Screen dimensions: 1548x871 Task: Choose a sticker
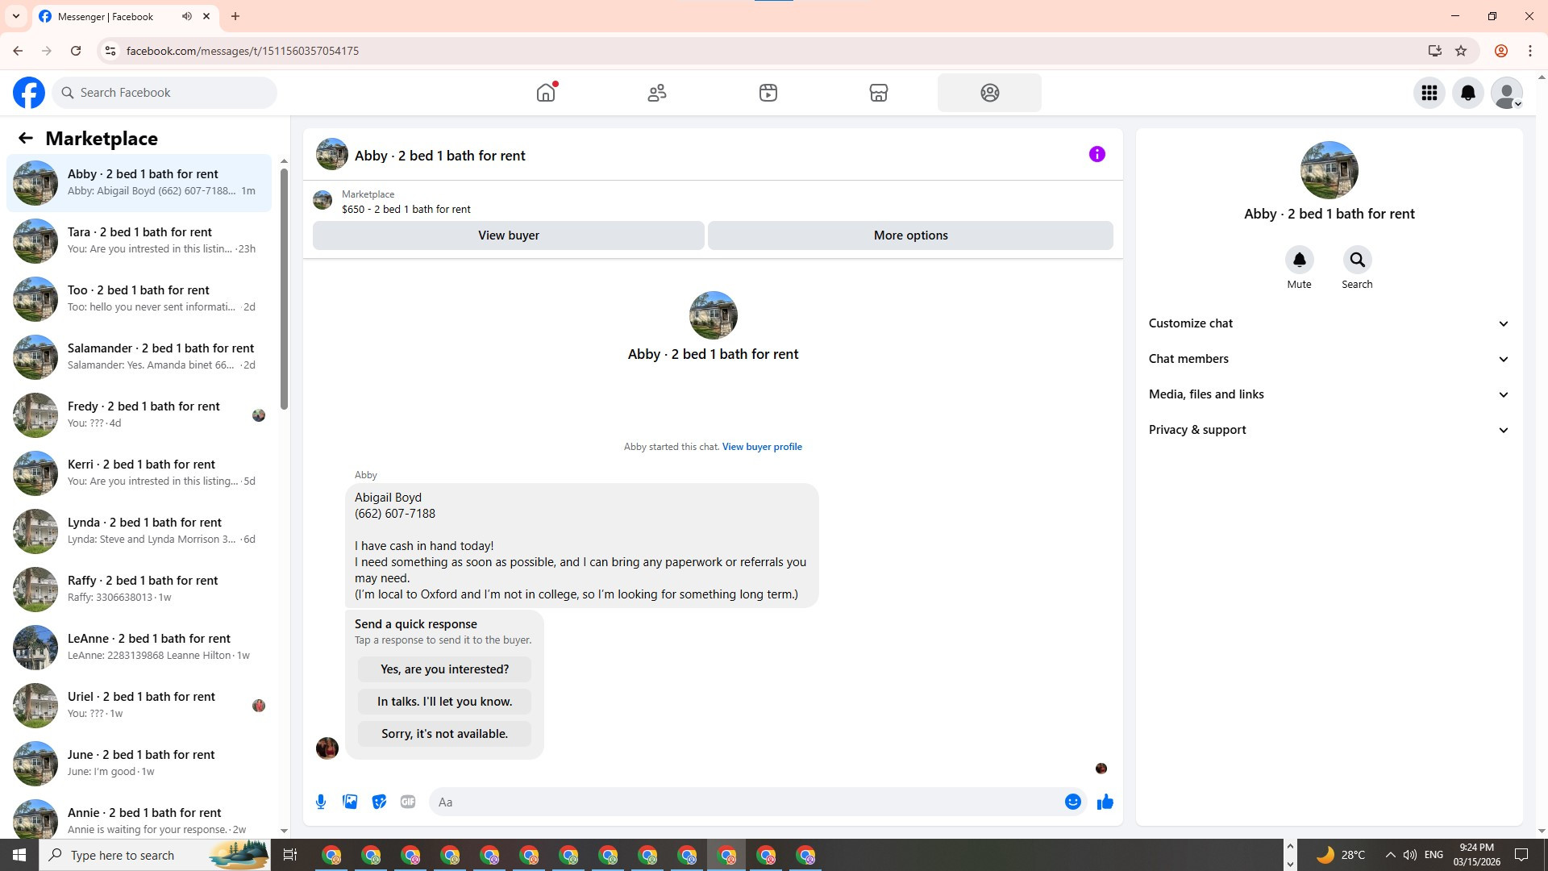point(379,802)
